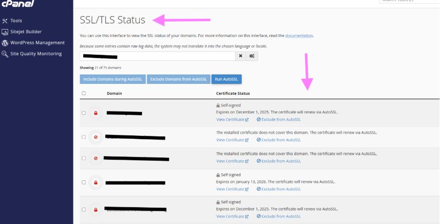Click red lock icon in first row

[95, 113]
